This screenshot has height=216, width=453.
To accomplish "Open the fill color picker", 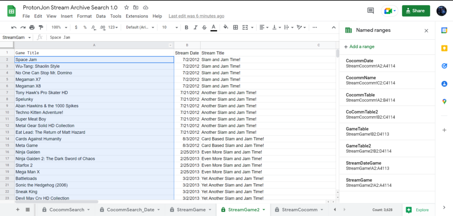I will click(226, 27).
